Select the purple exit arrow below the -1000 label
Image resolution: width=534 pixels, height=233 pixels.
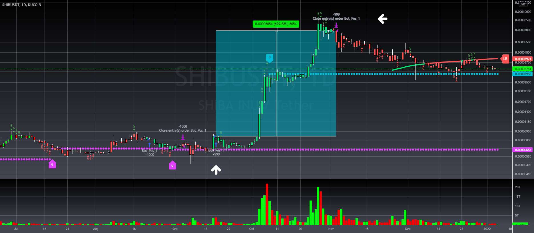pyautogui.click(x=183, y=137)
